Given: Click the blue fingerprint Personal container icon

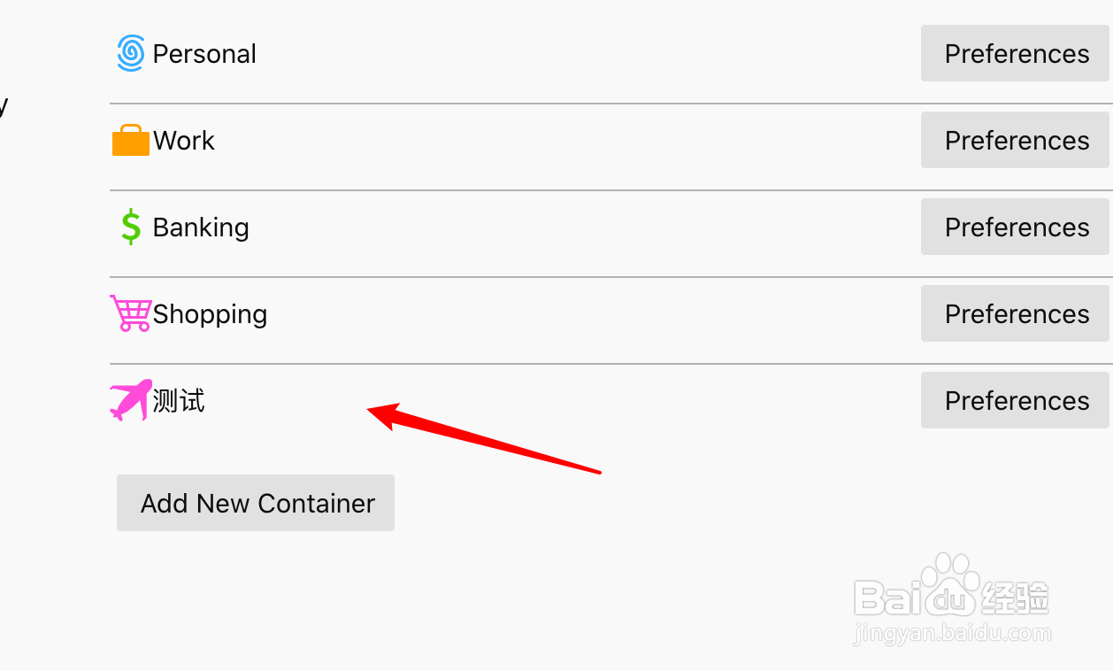Looking at the screenshot, I should pos(131,53).
